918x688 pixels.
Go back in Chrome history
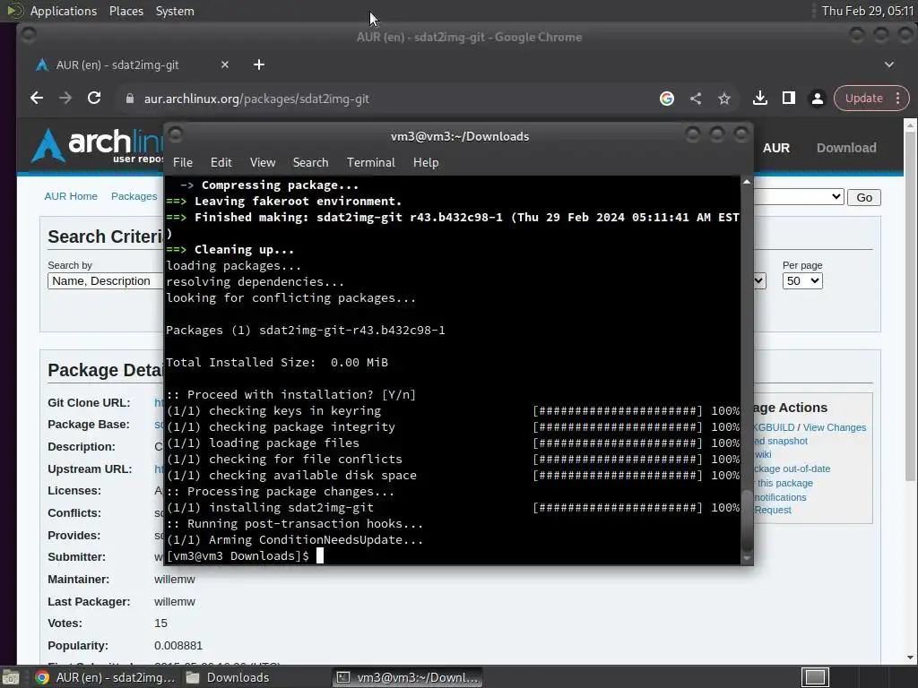36,99
